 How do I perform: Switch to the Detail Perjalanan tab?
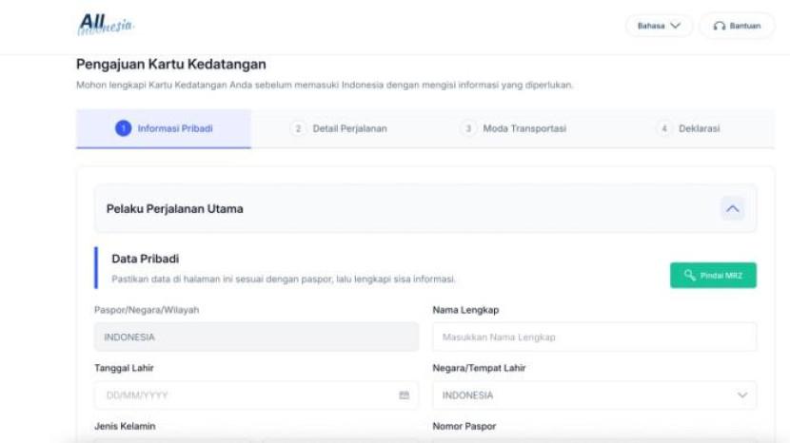(x=349, y=129)
